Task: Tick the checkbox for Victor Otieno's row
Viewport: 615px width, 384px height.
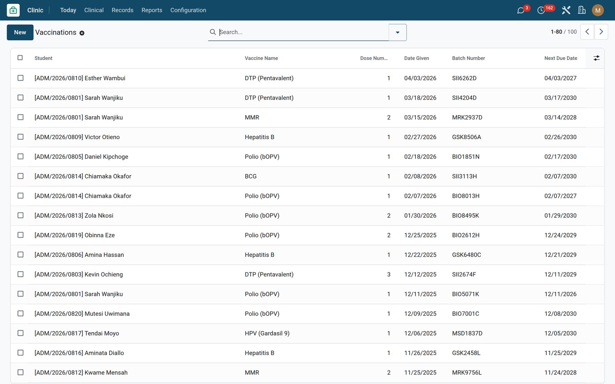Action: tap(20, 137)
